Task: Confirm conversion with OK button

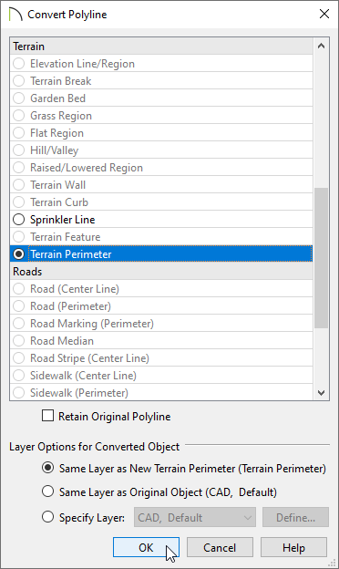Action: (146, 547)
